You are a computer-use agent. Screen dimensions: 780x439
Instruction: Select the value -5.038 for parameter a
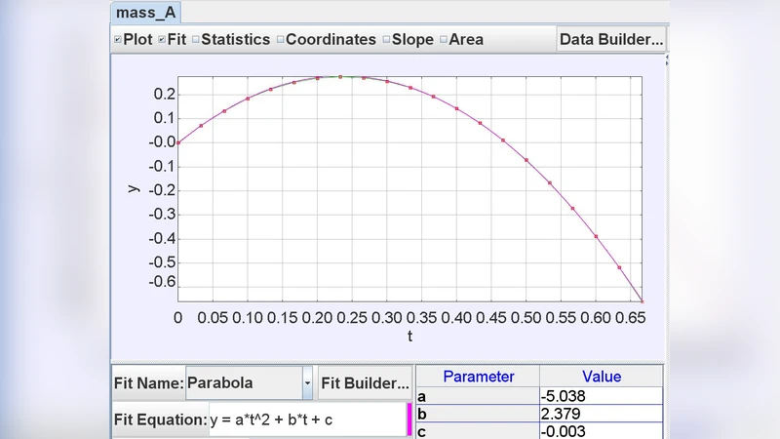click(601, 396)
